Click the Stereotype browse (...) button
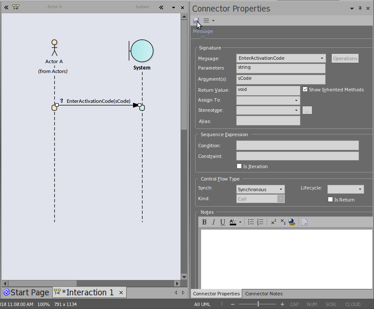Screen dimensions: 374x309 pos(307,110)
